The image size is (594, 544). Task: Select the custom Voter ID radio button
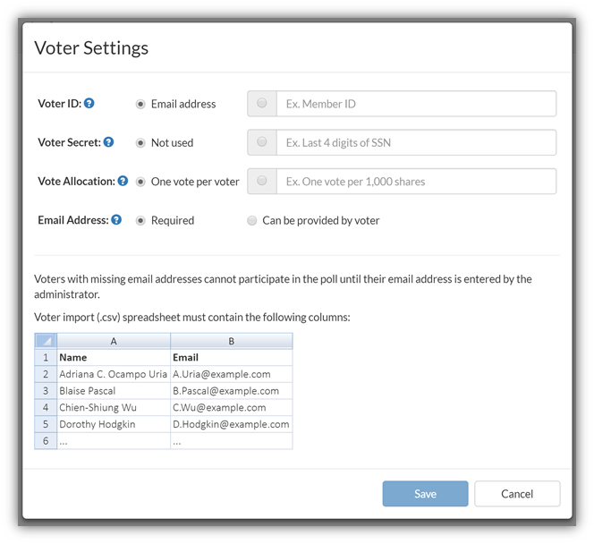[x=262, y=103]
